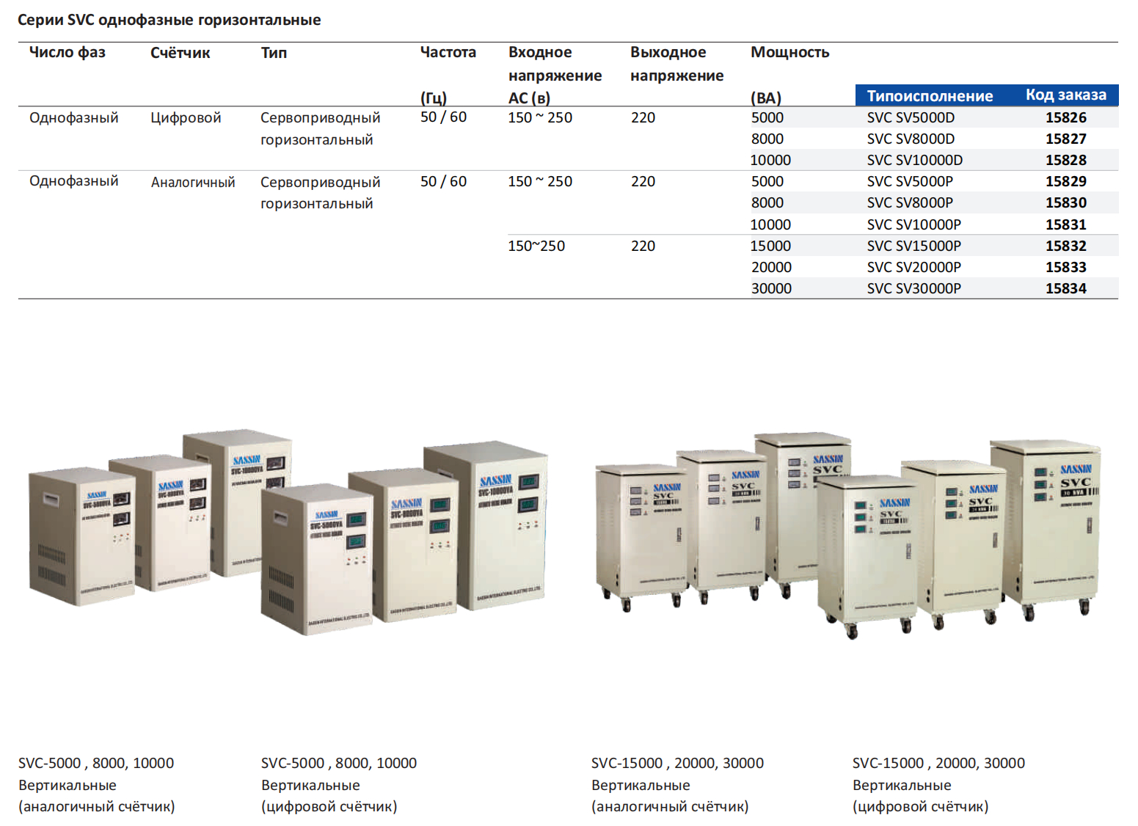This screenshot has width=1138, height=826.
Task: Select the SVC SV20000P model name
Action: [913, 267]
